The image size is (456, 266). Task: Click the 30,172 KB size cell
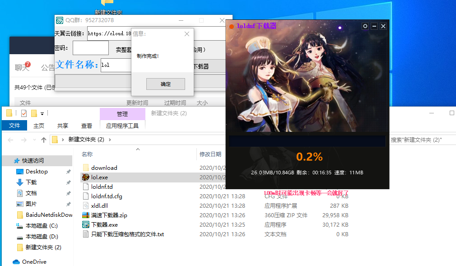pos(335,224)
